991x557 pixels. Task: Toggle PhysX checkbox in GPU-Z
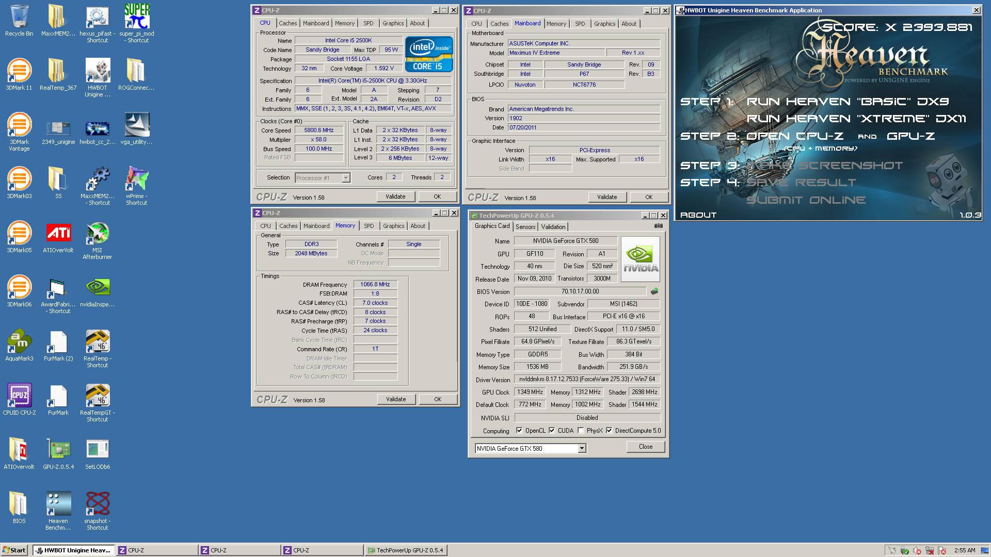pos(581,430)
